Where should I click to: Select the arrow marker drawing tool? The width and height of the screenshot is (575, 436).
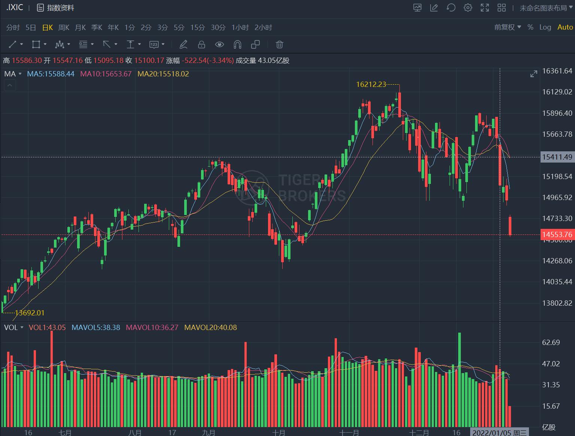tap(107, 45)
